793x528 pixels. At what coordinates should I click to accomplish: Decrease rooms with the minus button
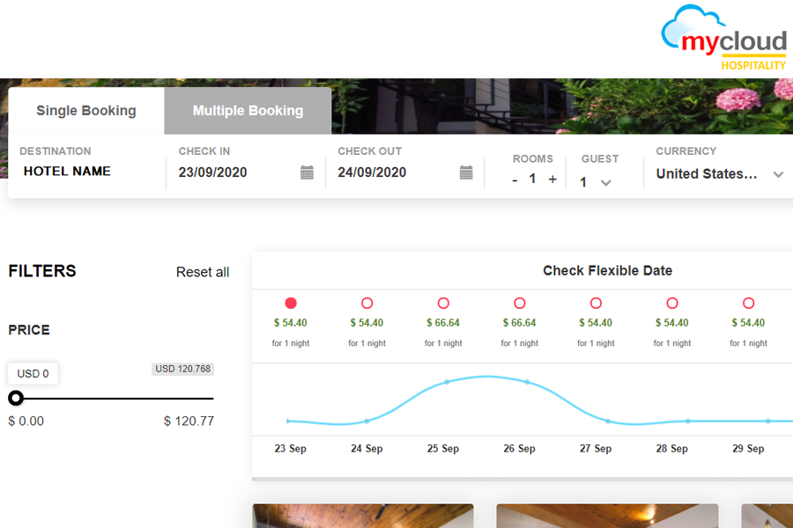515,180
